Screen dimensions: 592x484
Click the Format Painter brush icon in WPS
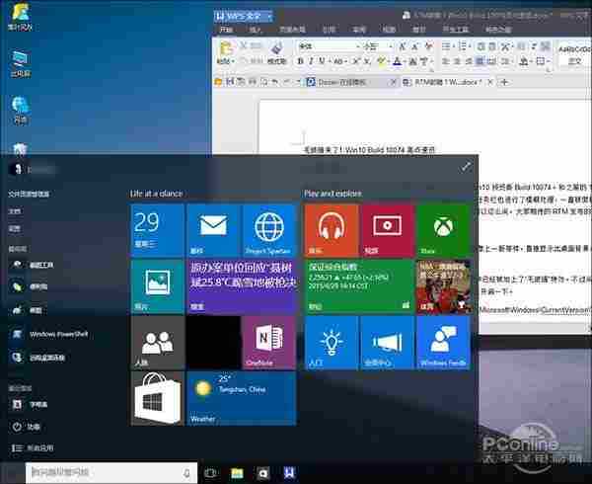[277, 46]
